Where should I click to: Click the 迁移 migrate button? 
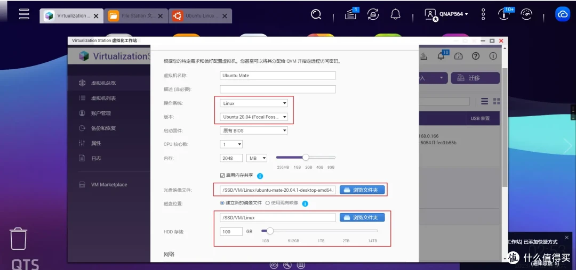[x=475, y=78]
